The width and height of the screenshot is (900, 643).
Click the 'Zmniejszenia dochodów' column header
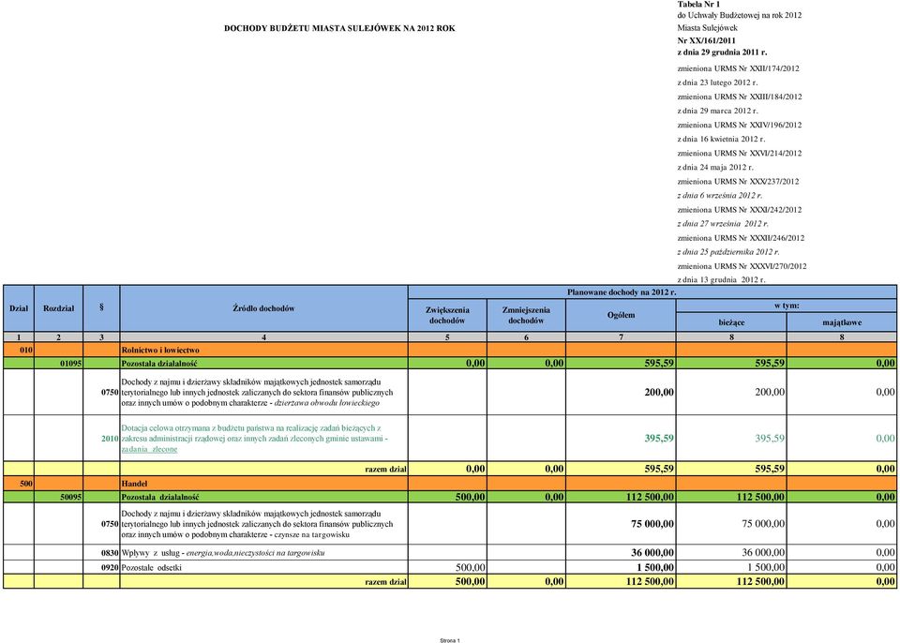(x=526, y=315)
